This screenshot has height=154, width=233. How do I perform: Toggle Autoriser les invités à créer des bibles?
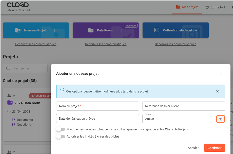coord(61,137)
